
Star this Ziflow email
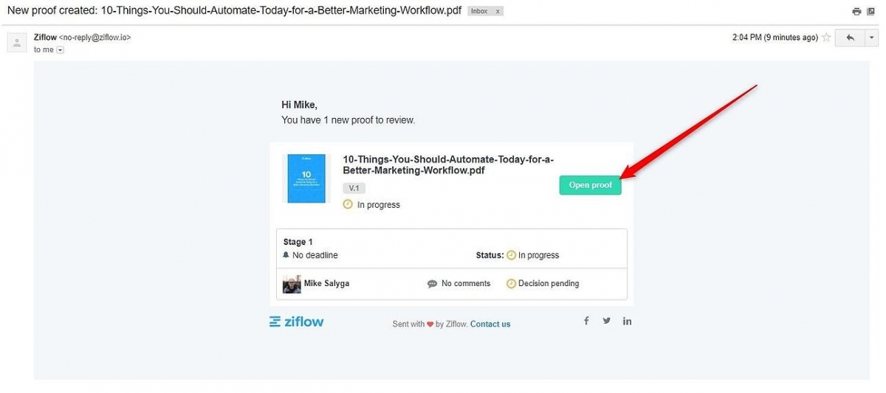click(826, 38)
